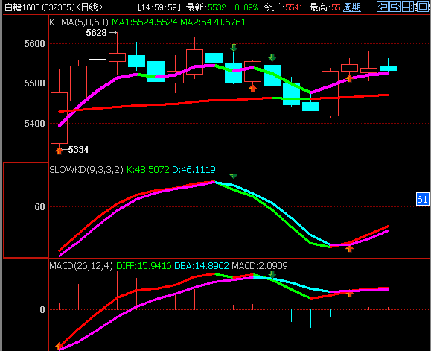Maximize chart with the full-window icon
The width and height of the screenshot is (431, 351).
(422, 7)
